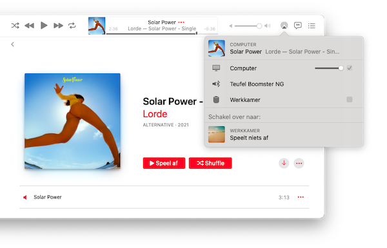The width and height of the screenshot is (387, 248).
Task: Open the Up Next queue list icon
Action: point(312,26)
